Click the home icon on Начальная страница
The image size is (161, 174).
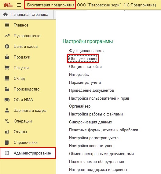point(5,14)
